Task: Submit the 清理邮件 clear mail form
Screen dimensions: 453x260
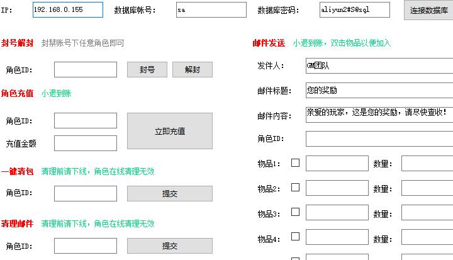Action: tap(170, 246)
